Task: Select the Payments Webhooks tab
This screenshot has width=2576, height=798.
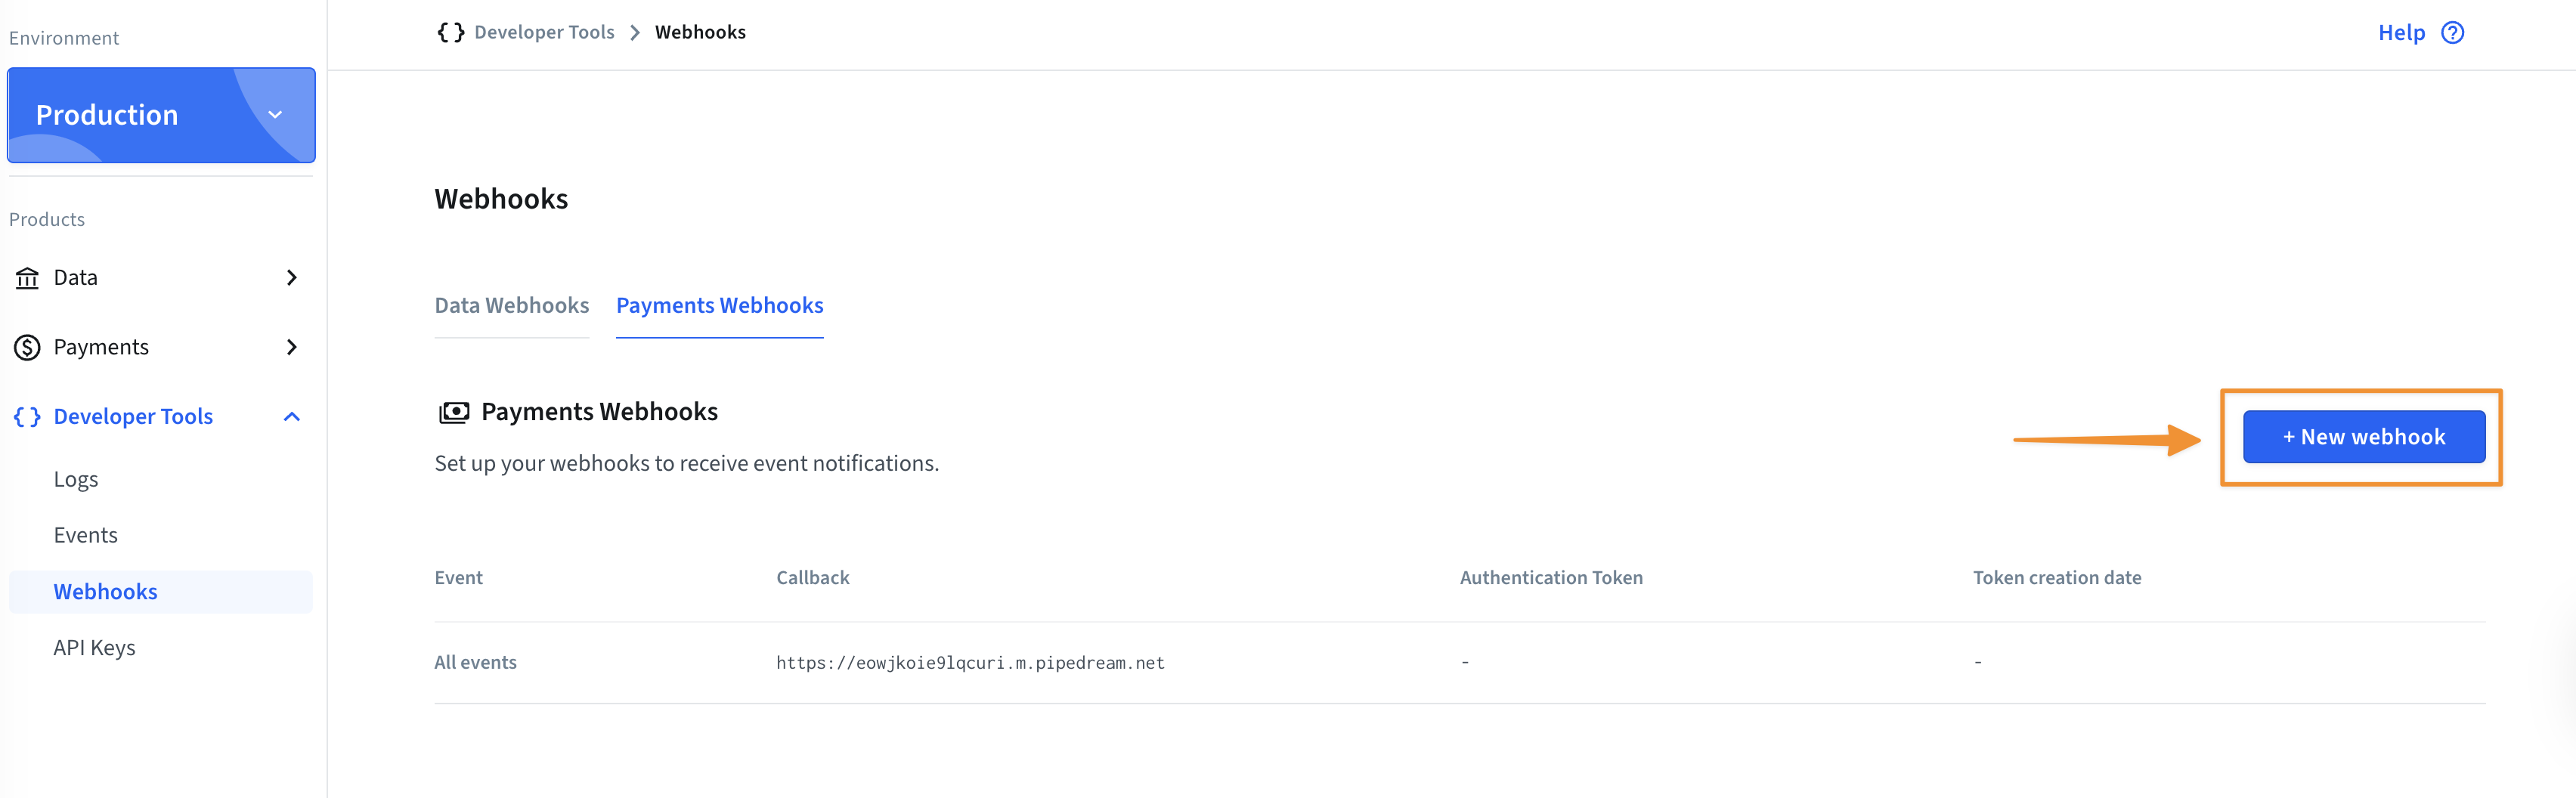Action: tap(719, 306)
